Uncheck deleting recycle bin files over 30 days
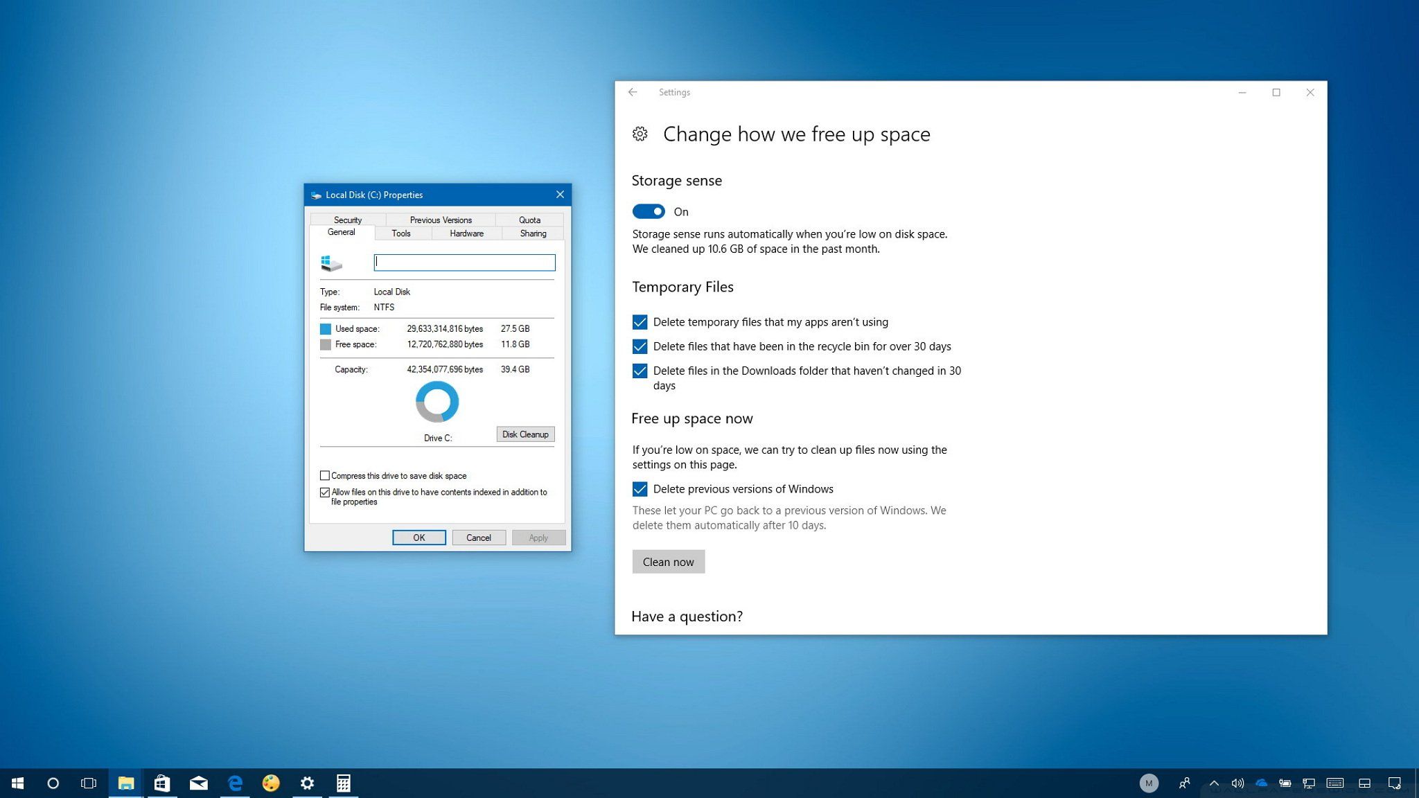Viewport: 1419px width, 798px height. tap(640, 346)
